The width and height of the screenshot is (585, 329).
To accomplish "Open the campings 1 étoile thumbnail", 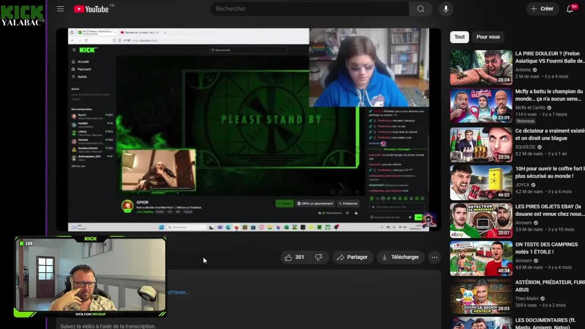I will pyautogui.click(x=481, y=258).
